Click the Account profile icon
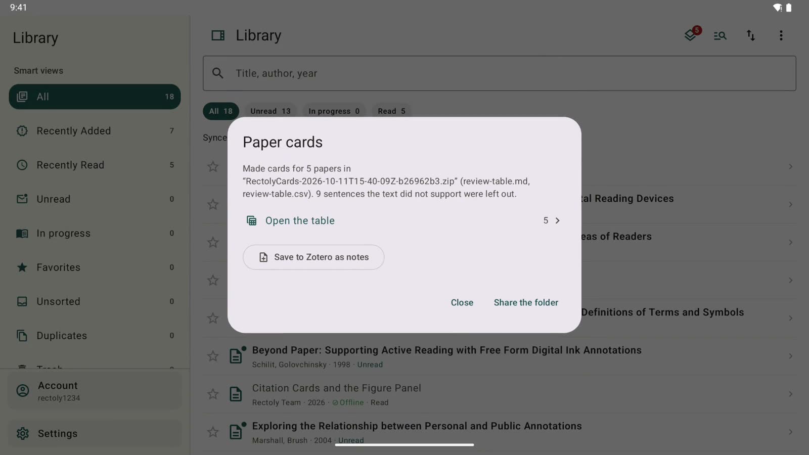Image resolution: width=809 pixels, height=455 pixels. 22,390
